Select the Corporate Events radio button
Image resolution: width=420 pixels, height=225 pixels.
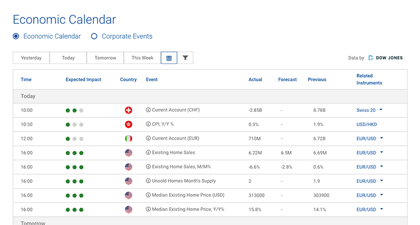click(x=94, y=36)
